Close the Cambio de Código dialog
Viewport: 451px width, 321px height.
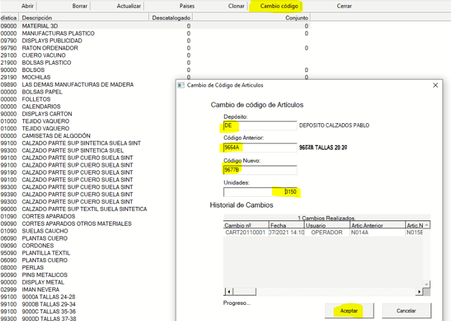pos(436,86)
